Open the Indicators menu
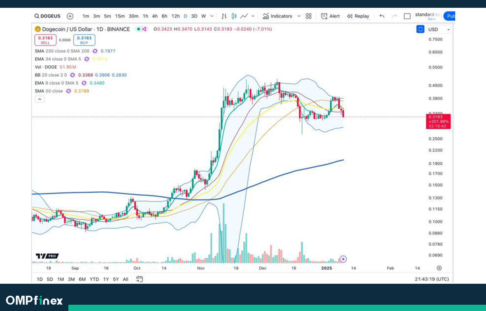The height and width of the screenshot is (311, 486). click(277, 16)
